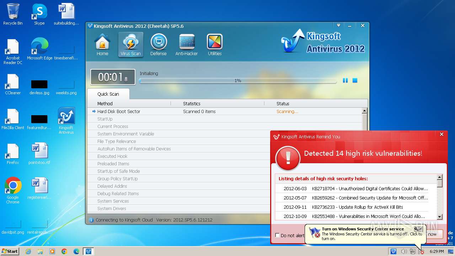Select the Current Process scan item

coord(225,126)
